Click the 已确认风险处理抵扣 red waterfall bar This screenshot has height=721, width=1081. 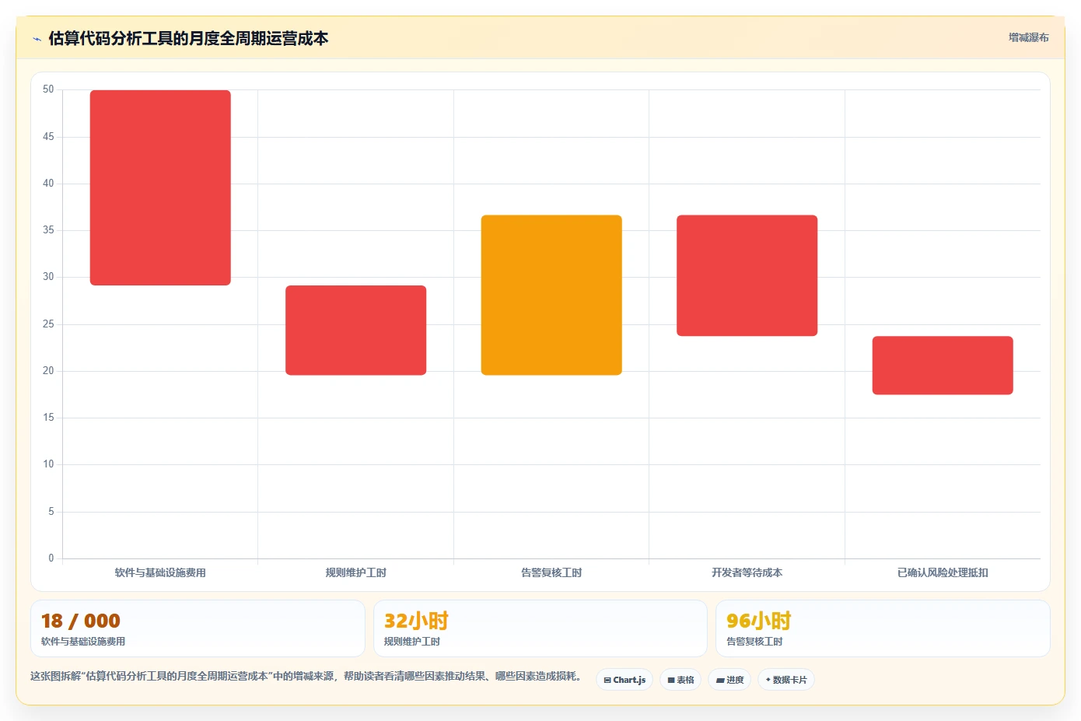click(943, 366)
